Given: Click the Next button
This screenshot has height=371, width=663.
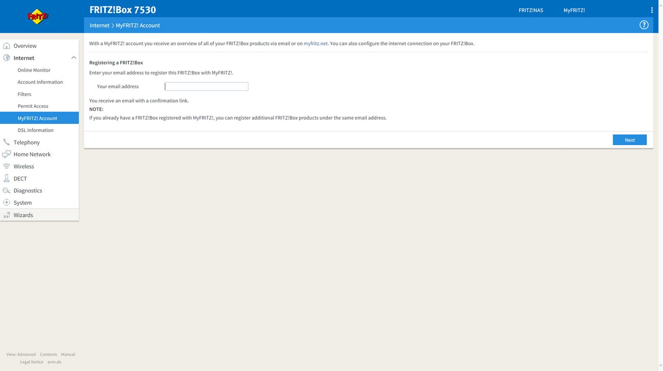Looking at the screenshot, I should pos(630,140).
